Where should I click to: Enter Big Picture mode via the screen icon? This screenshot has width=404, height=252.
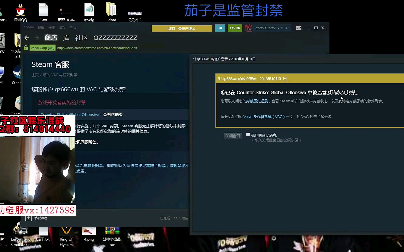(x=298, y=28)
